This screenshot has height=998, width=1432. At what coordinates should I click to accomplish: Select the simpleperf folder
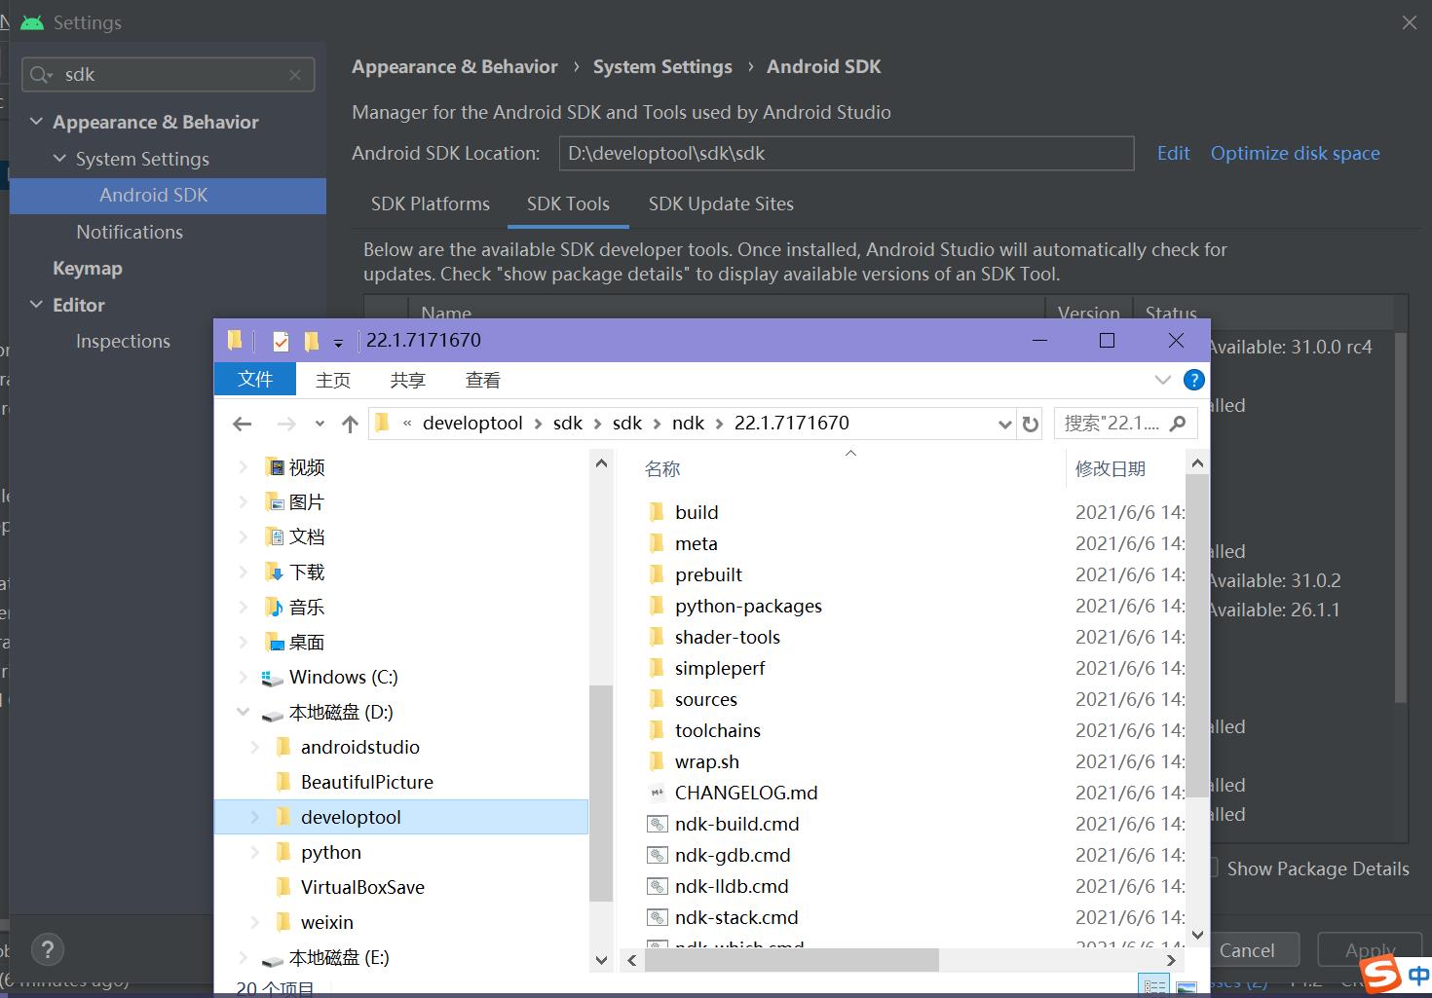[x=720, y=668]
